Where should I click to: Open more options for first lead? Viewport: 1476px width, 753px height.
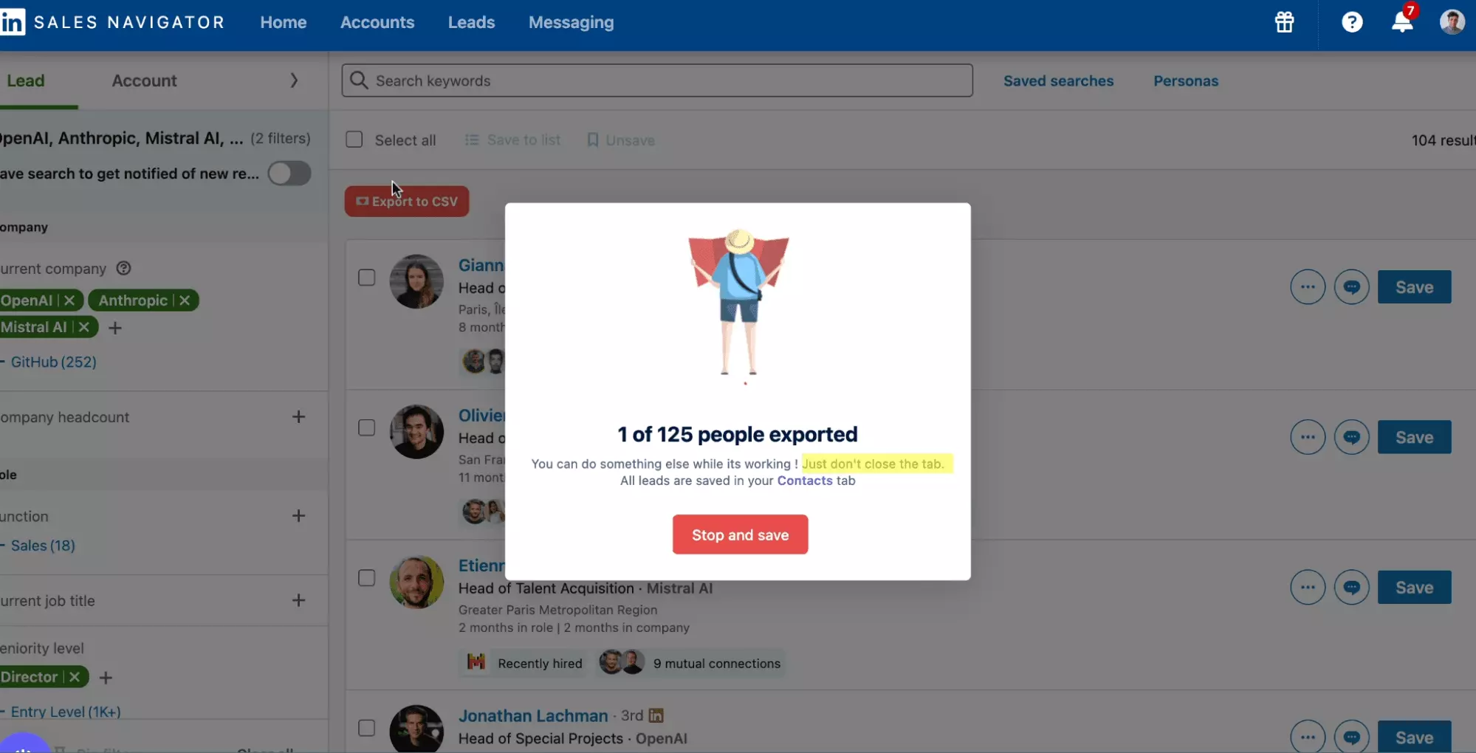click(1307, 287)
